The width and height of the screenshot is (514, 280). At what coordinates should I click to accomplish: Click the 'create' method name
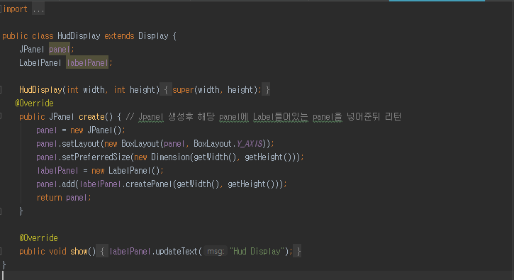(91, 117)
